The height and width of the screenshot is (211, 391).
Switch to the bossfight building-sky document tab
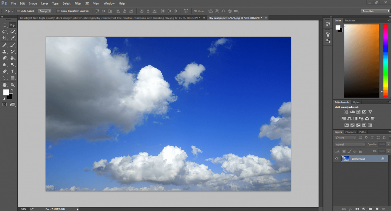(110, 18)
